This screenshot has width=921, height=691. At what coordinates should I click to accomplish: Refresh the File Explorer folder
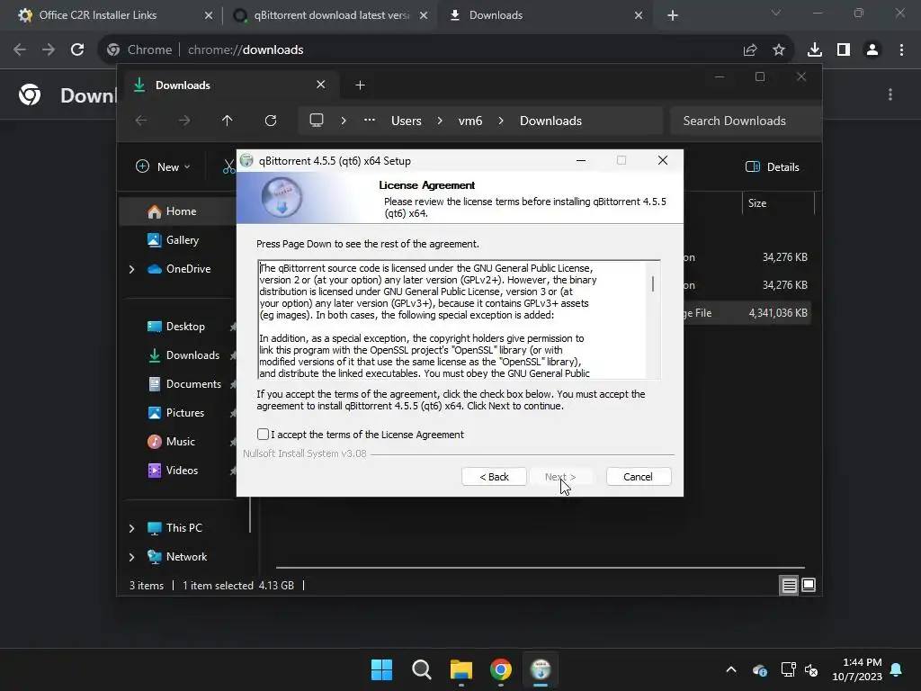[x=271, y=121]
